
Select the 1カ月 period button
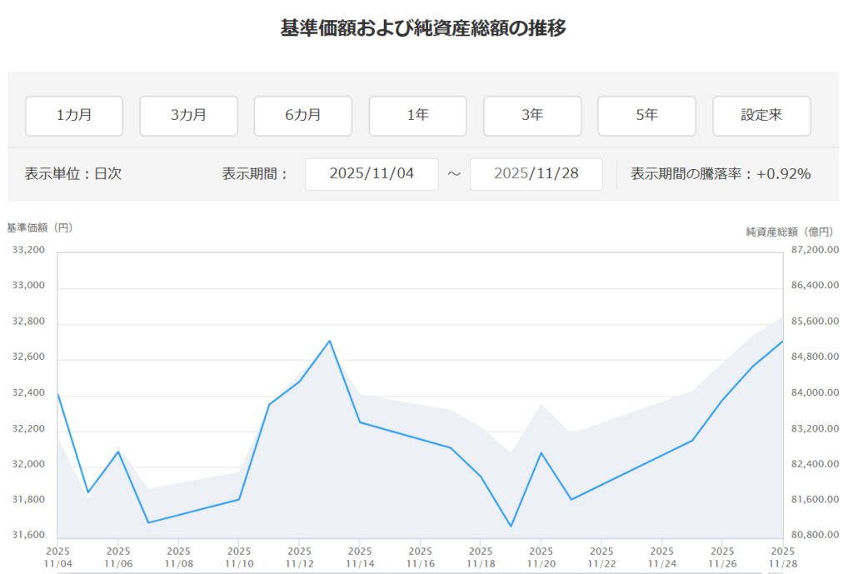pos(74,116)
